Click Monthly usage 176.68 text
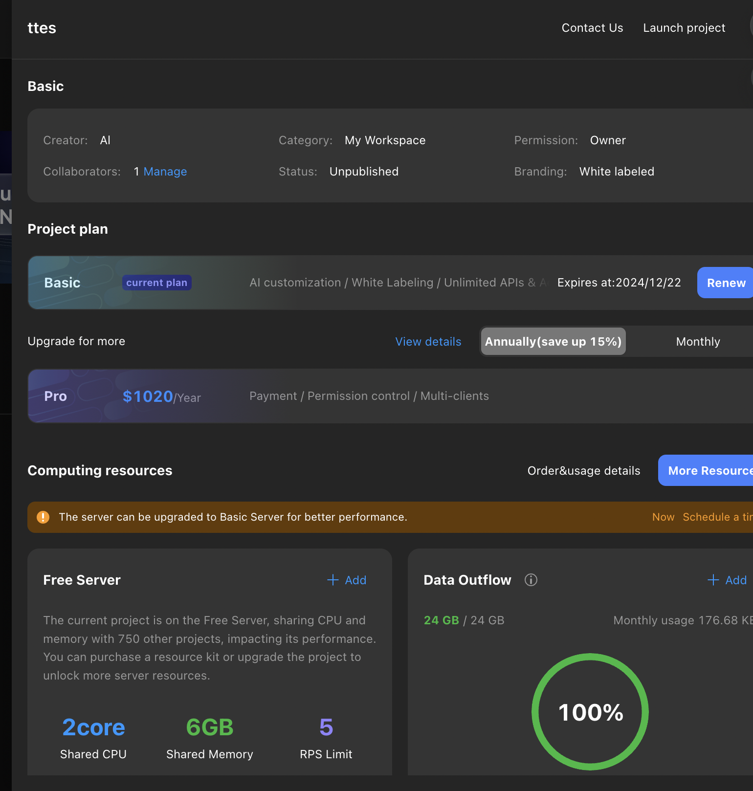753x791 pixels. pos(683,620)
